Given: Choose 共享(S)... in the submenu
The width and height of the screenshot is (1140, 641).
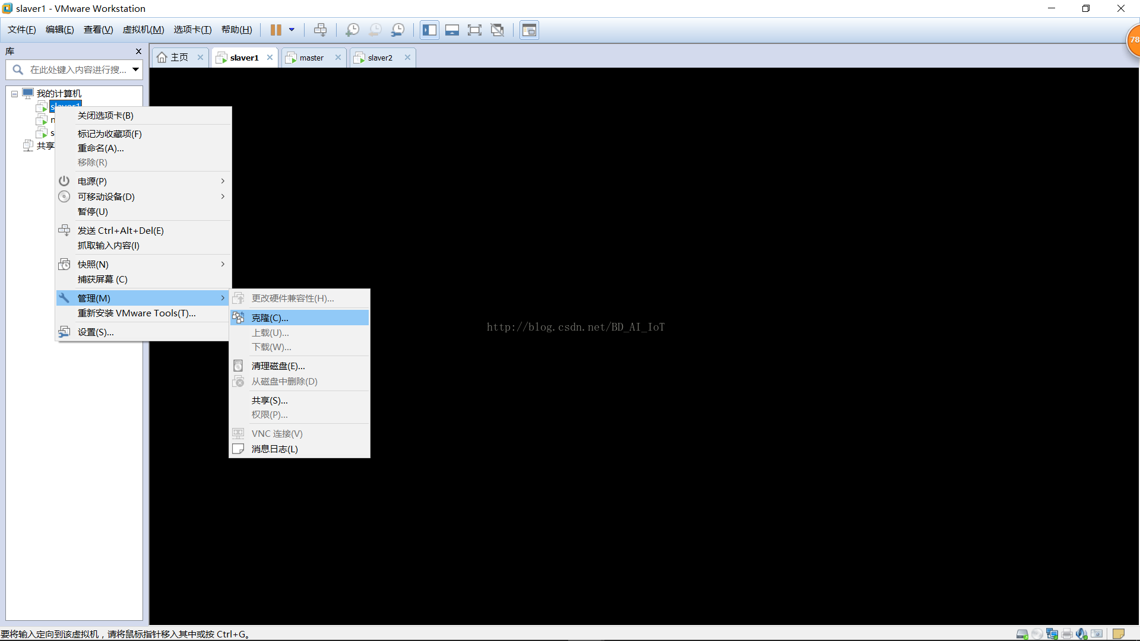Looking at the screenshot, I should pos(300,400).
